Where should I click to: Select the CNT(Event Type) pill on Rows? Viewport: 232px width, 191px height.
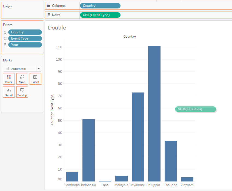tap(100, 15)
